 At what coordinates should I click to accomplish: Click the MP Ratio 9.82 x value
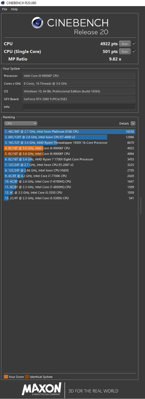pyautogui.click(x=115, y=59)
